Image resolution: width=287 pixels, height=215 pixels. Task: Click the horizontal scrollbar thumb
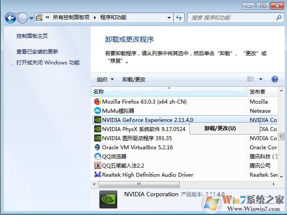pyautogui.click(x=139, y=184)
